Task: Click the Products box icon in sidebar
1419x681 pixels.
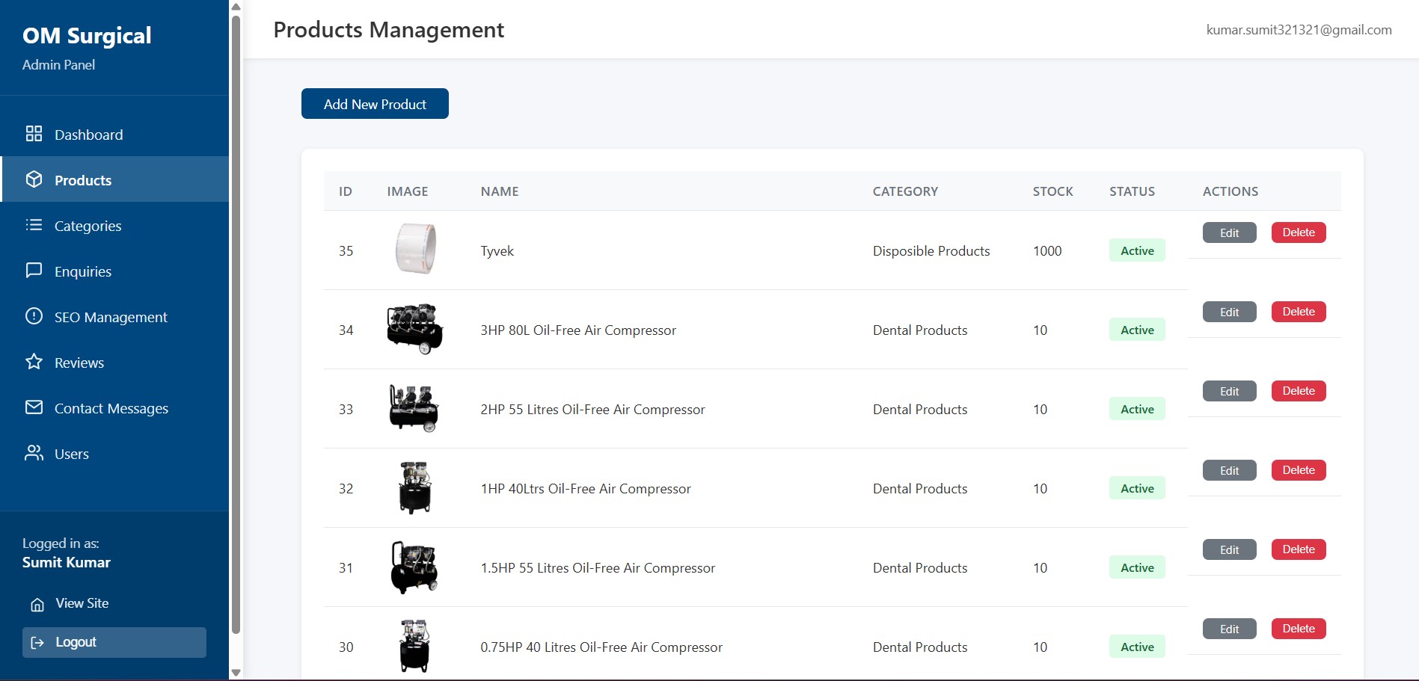Action: [34, 179]
